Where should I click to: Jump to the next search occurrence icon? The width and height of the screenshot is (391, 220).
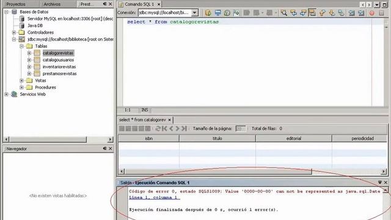303,13
